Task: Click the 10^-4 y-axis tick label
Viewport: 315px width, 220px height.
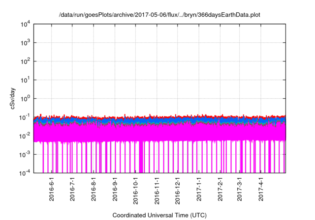Action: [25, 173]
